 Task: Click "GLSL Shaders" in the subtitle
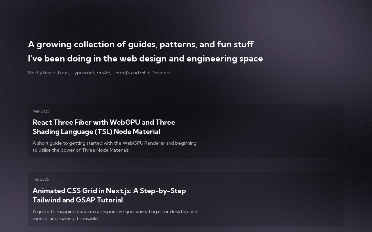tap(155, 73)
